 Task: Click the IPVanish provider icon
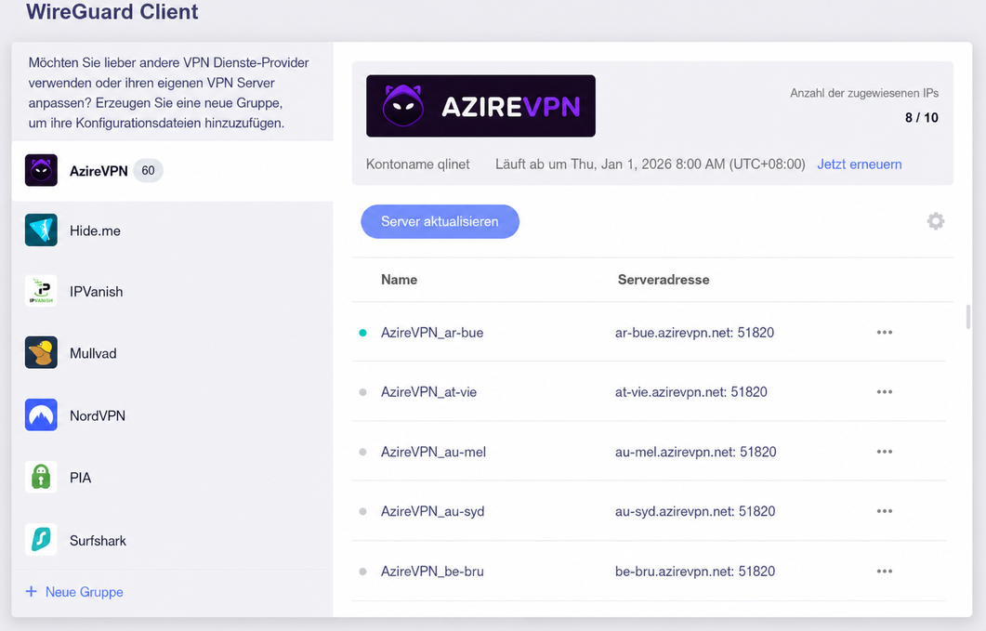(x=41, y=291)
